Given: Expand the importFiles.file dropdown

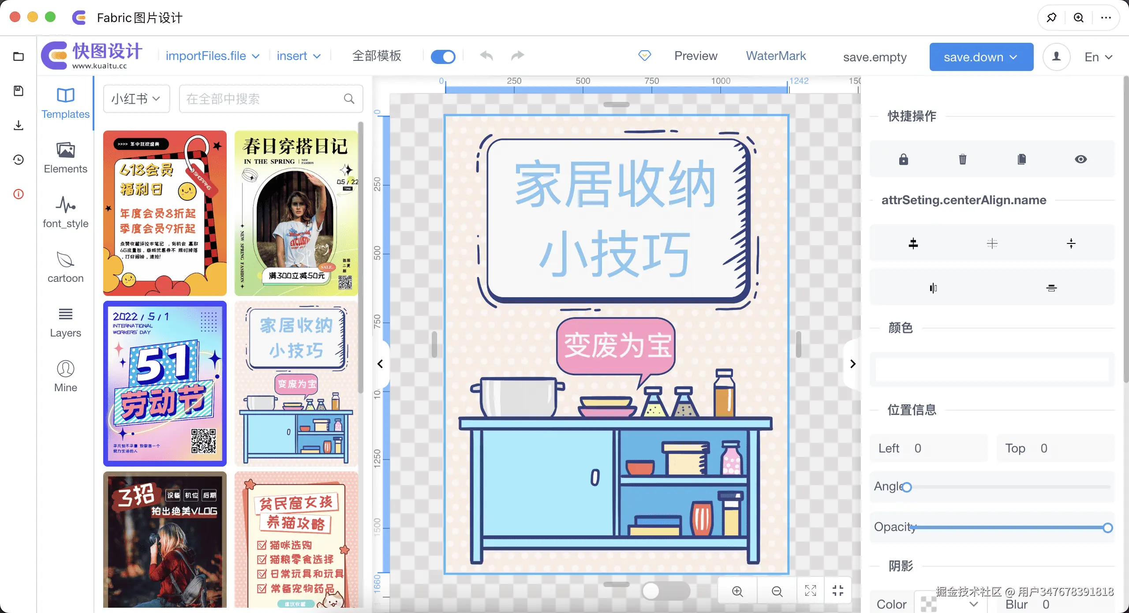Looking at the screenshot, I should coord(212,56).
